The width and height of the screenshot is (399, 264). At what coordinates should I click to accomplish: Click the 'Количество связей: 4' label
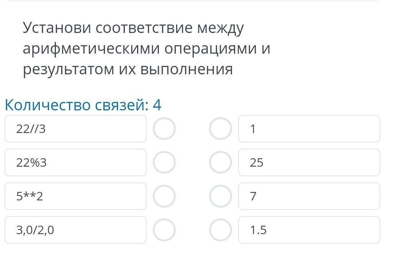[83, 105]
